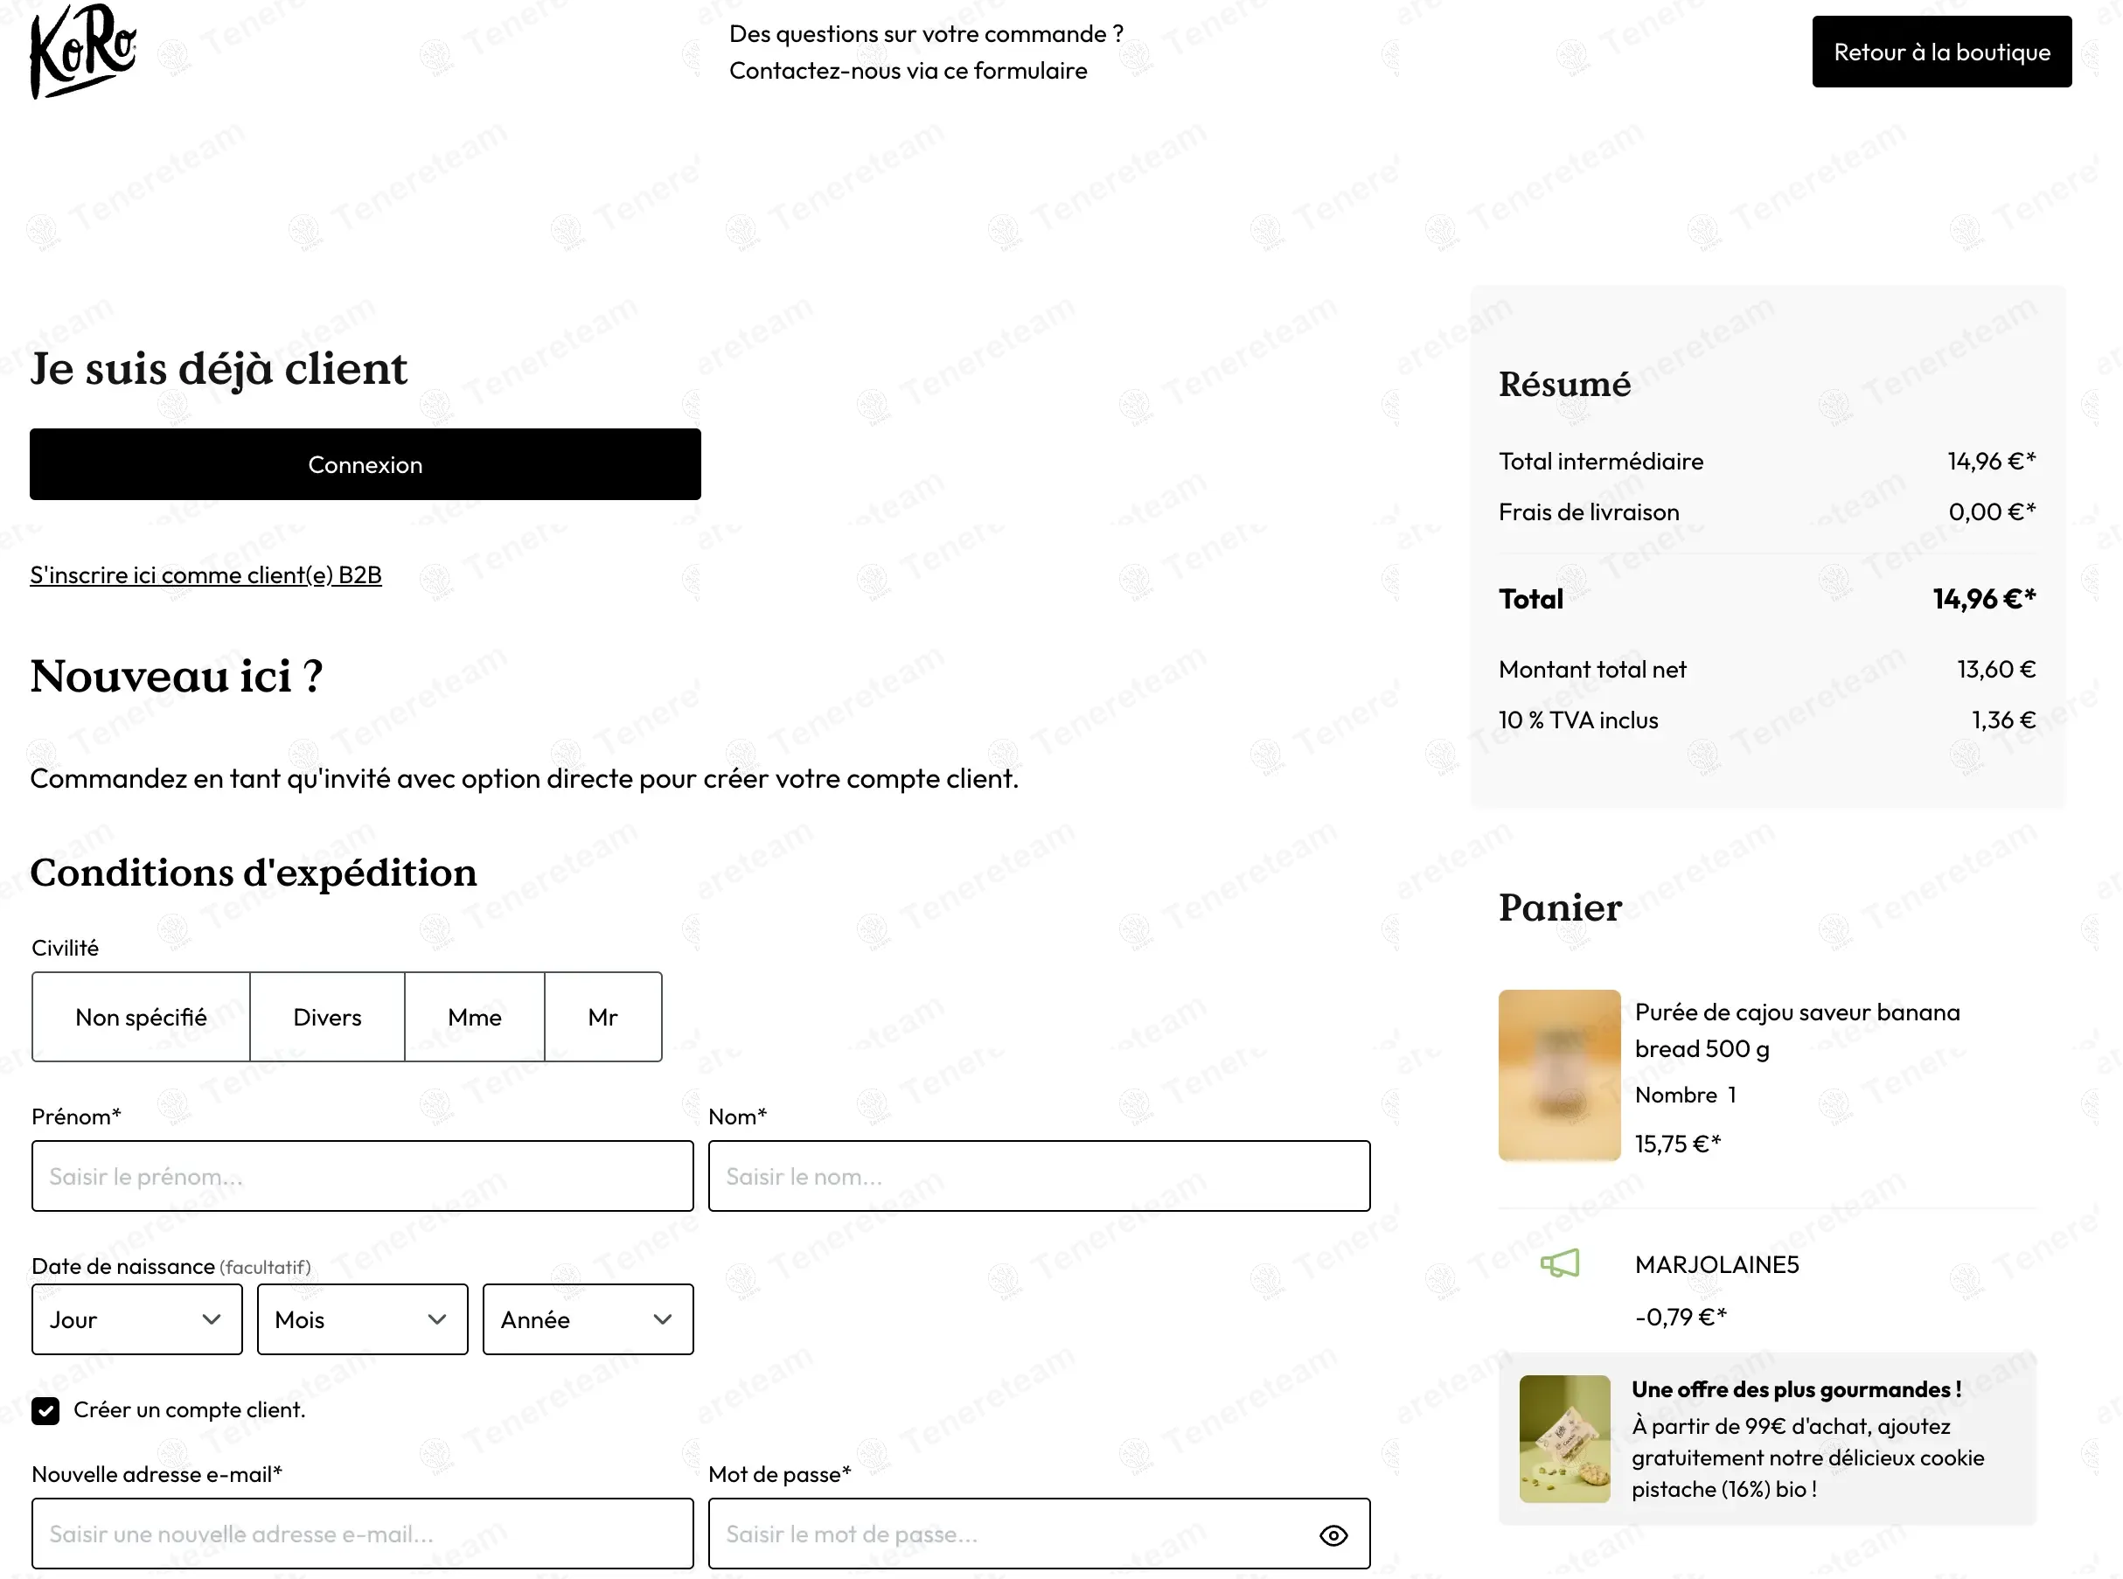Viewport: 2123px width, 1579px height.
Task: Click Une offre des plus gourmandes heading
Action: pos(1796,1390)
